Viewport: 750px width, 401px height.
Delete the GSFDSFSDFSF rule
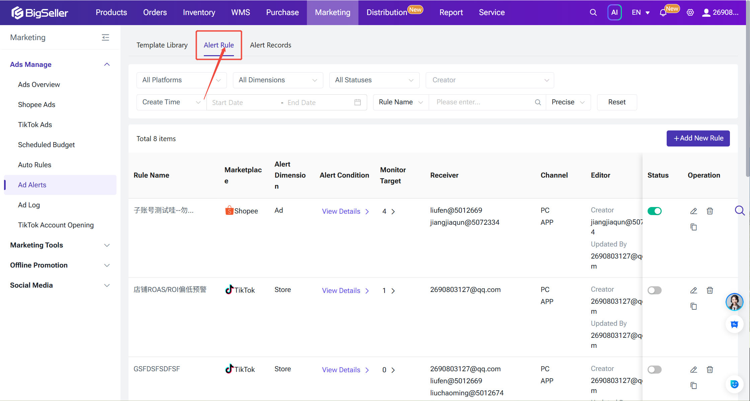click(710, 370)
